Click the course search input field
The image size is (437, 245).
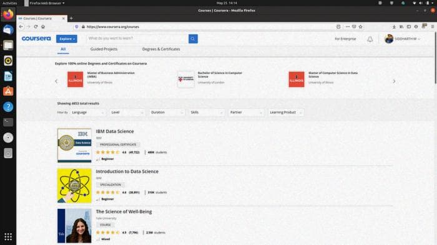pyautogui.click(x=137, y=39)
